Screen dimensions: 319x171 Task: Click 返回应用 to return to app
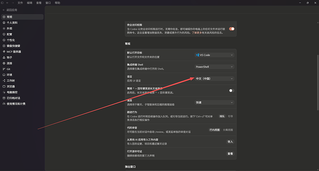coord(10,10)
